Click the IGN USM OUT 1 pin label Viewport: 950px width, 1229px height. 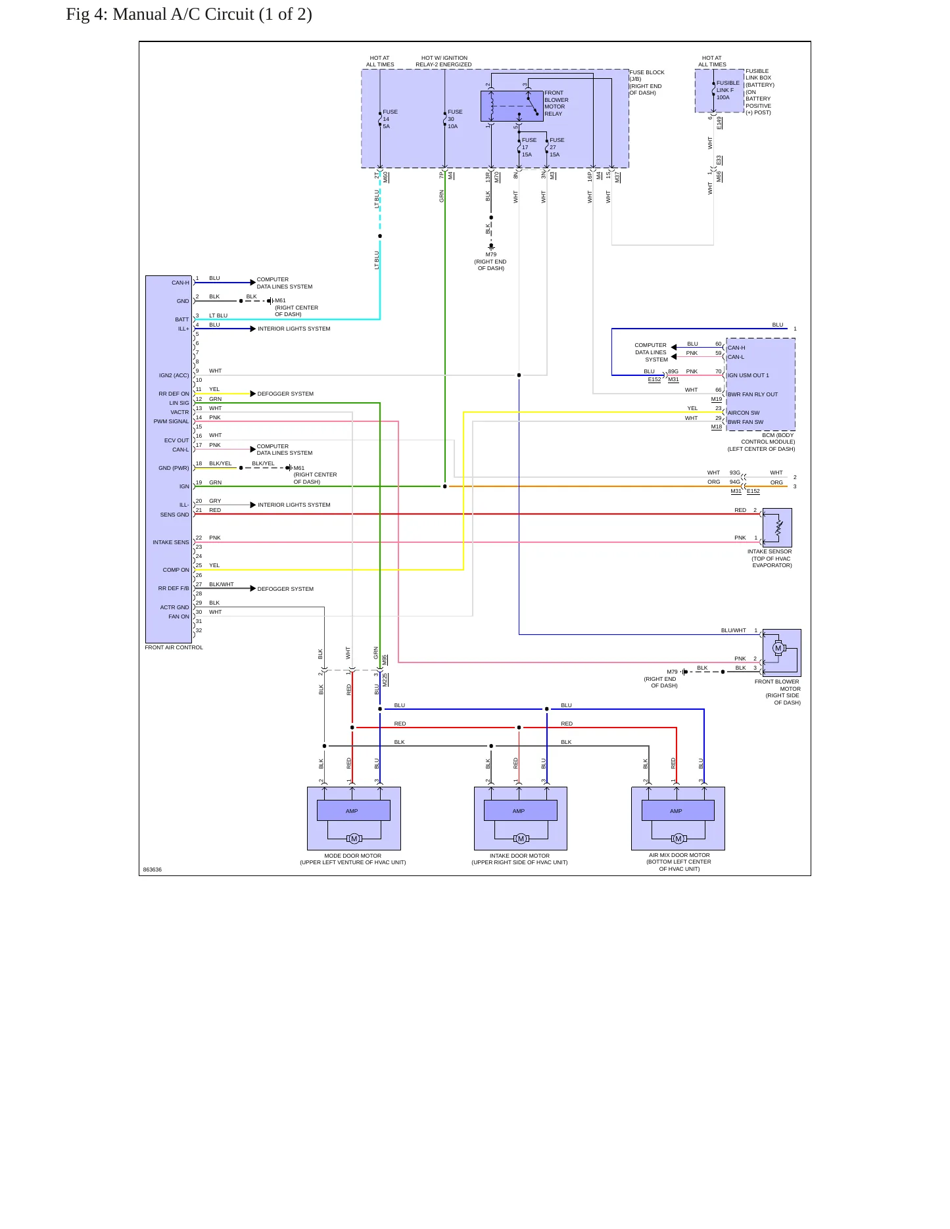(748, 375)
